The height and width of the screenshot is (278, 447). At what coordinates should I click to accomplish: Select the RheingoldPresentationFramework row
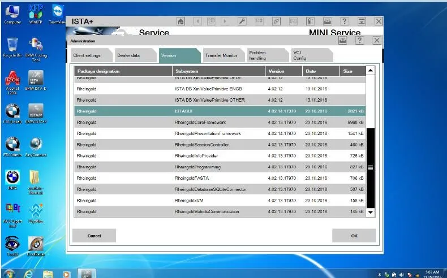(220, 133)
